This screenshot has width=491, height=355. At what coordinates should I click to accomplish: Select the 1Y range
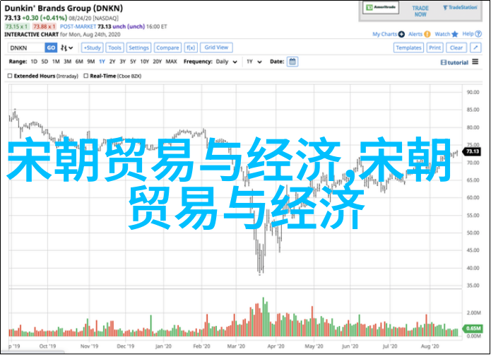[102, 62]
